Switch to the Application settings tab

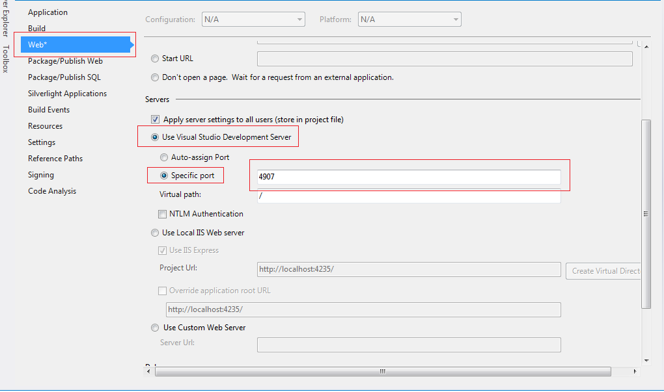pyautogui.click(x=48, y=12)
